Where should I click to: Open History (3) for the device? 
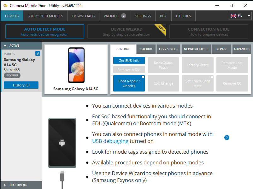pyautogui.click(x=21, y=85)
